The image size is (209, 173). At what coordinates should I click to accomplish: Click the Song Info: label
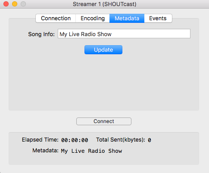tap(41, 34)
